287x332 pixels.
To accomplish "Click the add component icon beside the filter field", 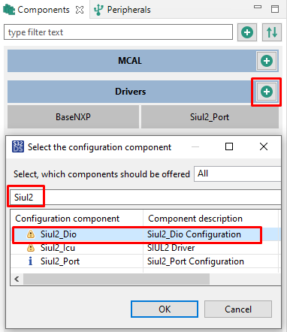I will pyautogui.click(x=247, y=32).
